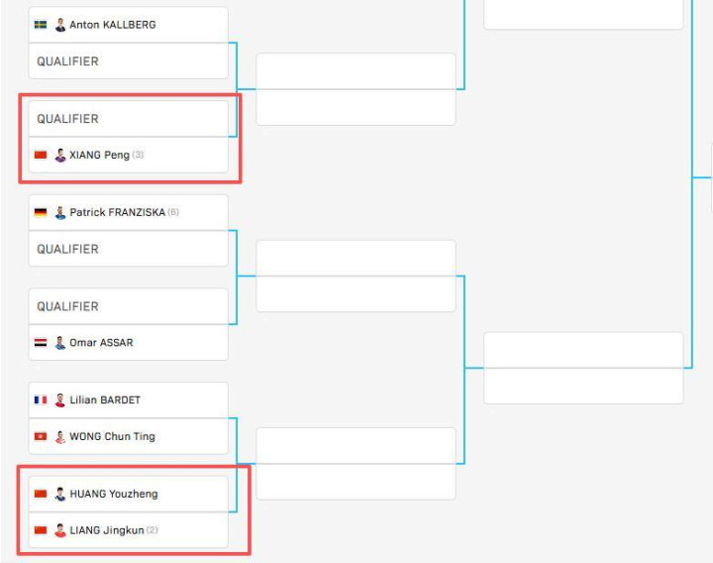Click Sweden flag beside Anton Kallberg
This screenshot has height=563, width=713.
tap(41, 25)
